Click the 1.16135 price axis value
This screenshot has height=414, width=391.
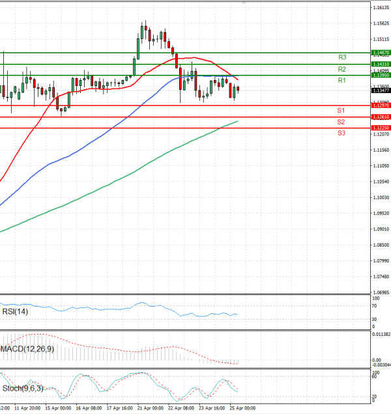coord(381,8)
